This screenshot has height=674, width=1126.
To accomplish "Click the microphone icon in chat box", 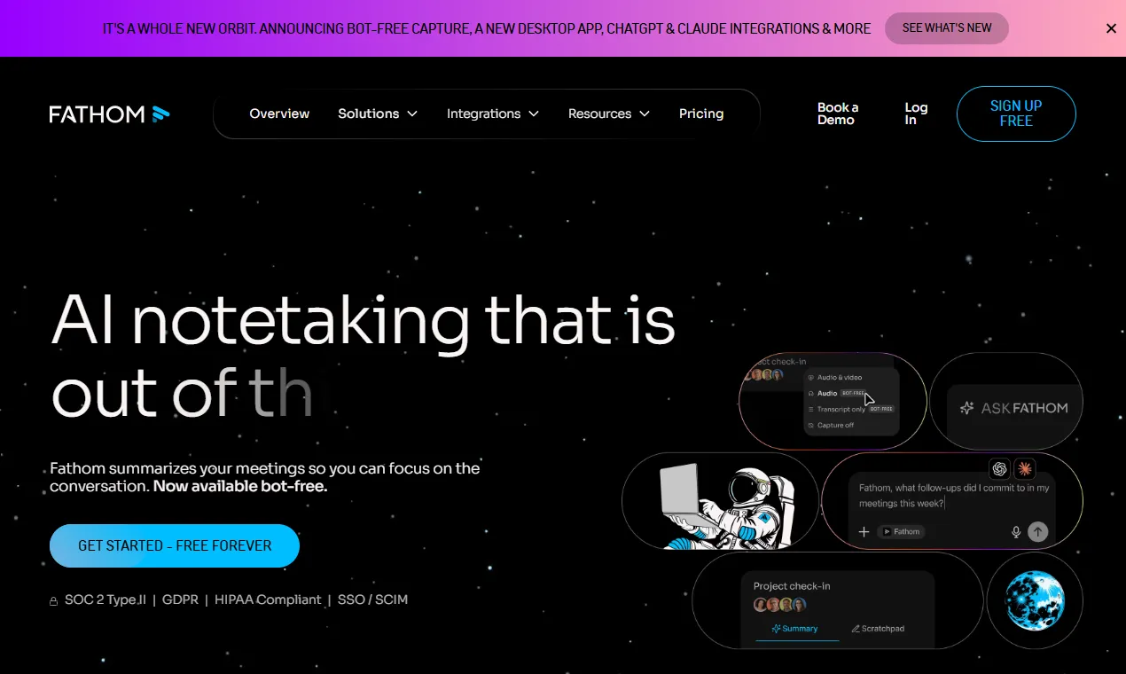I will [1016, 532].
